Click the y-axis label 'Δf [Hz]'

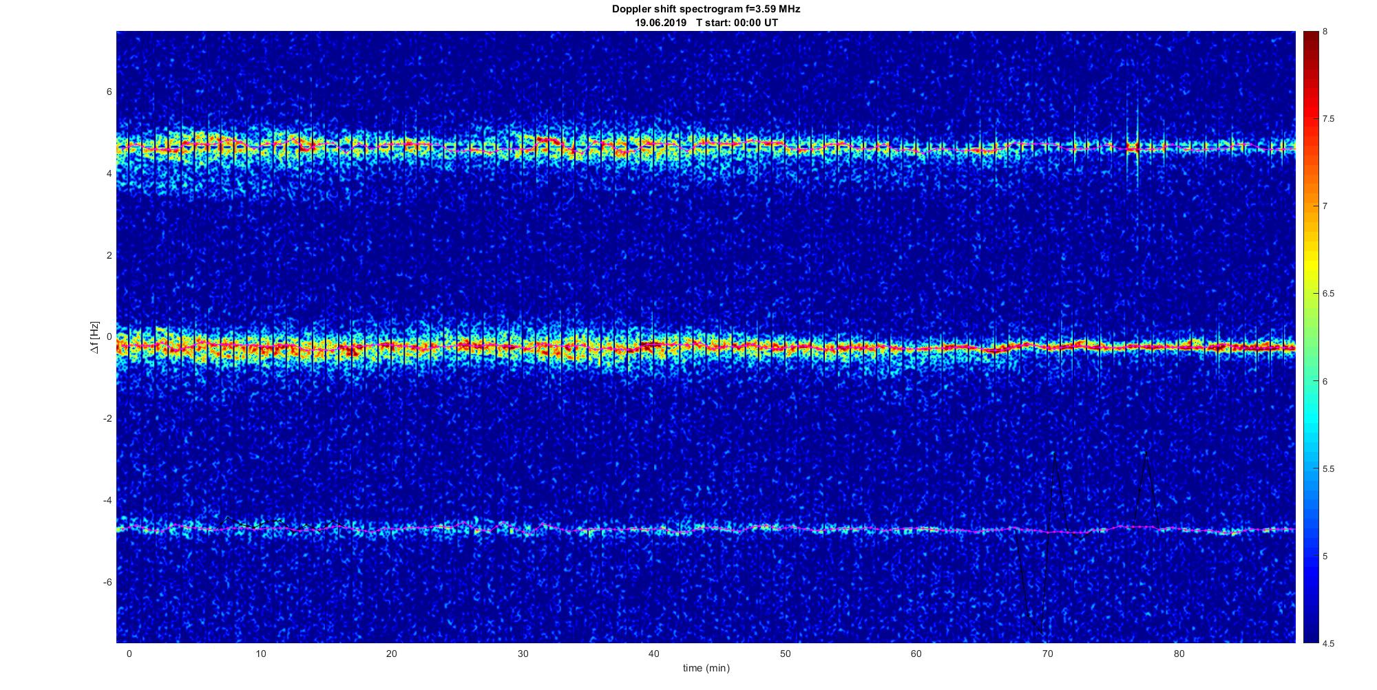click(95, 337)
